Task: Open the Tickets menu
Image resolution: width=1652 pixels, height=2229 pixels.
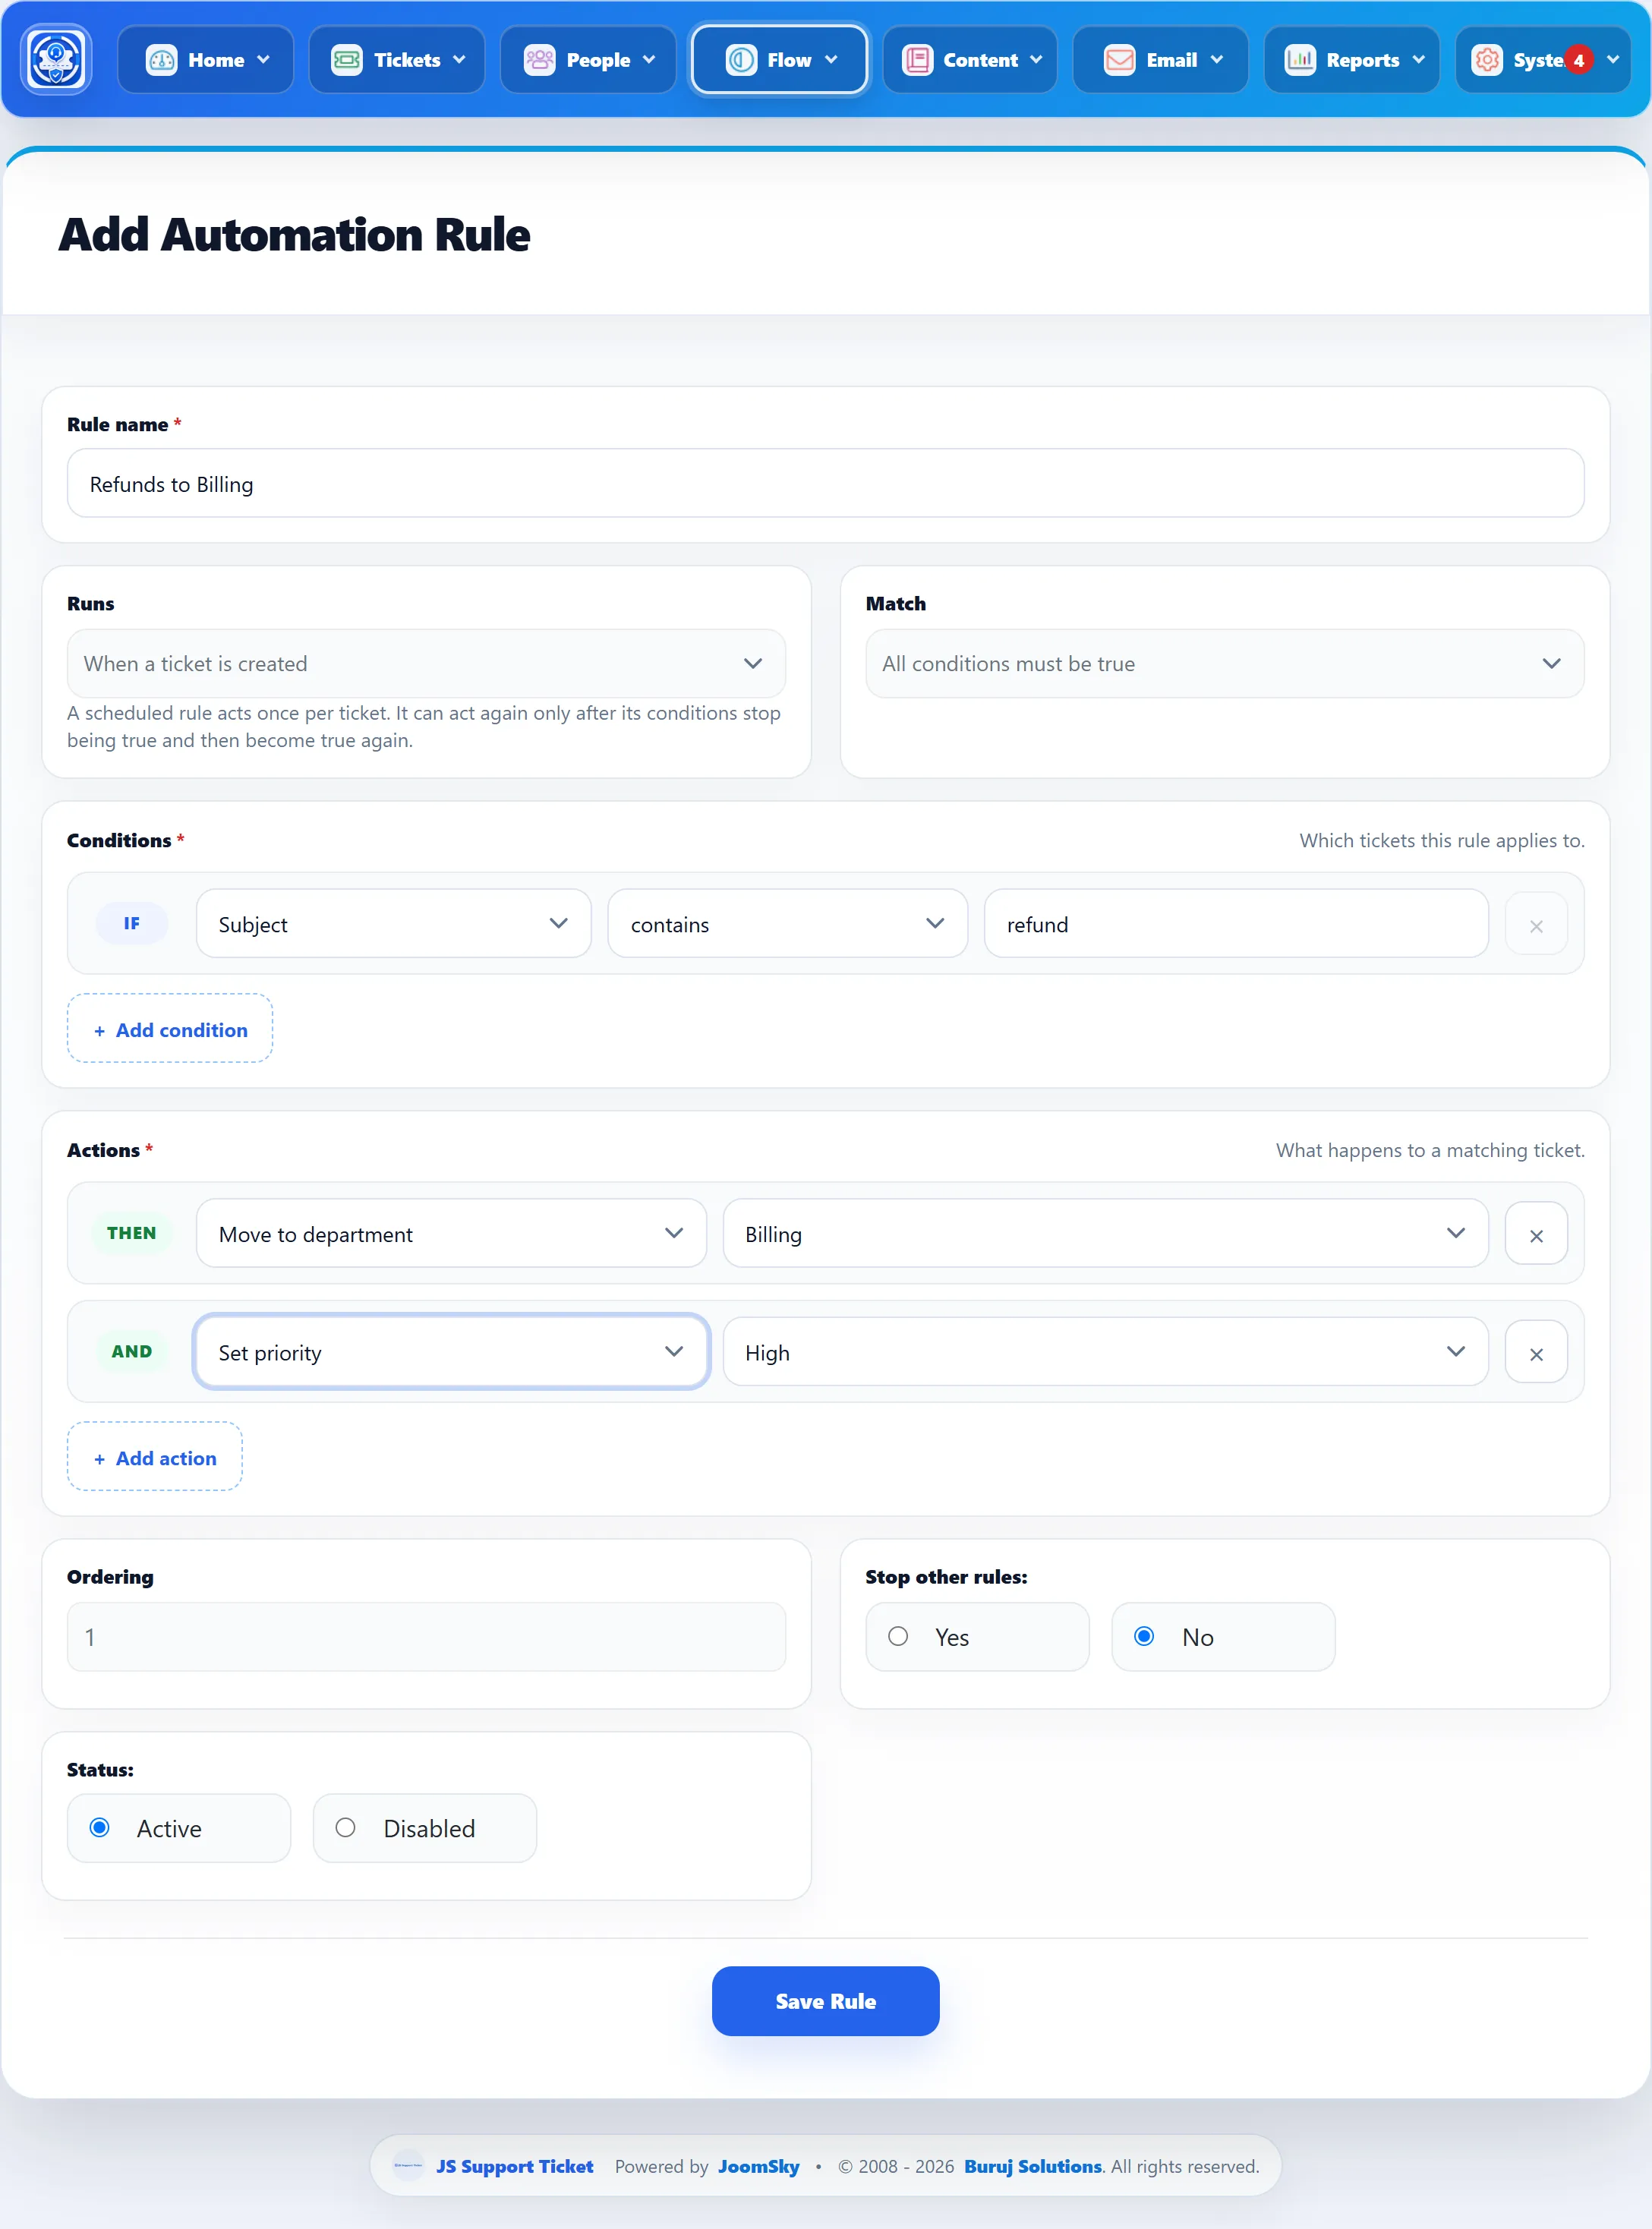Action: point(397,60)
